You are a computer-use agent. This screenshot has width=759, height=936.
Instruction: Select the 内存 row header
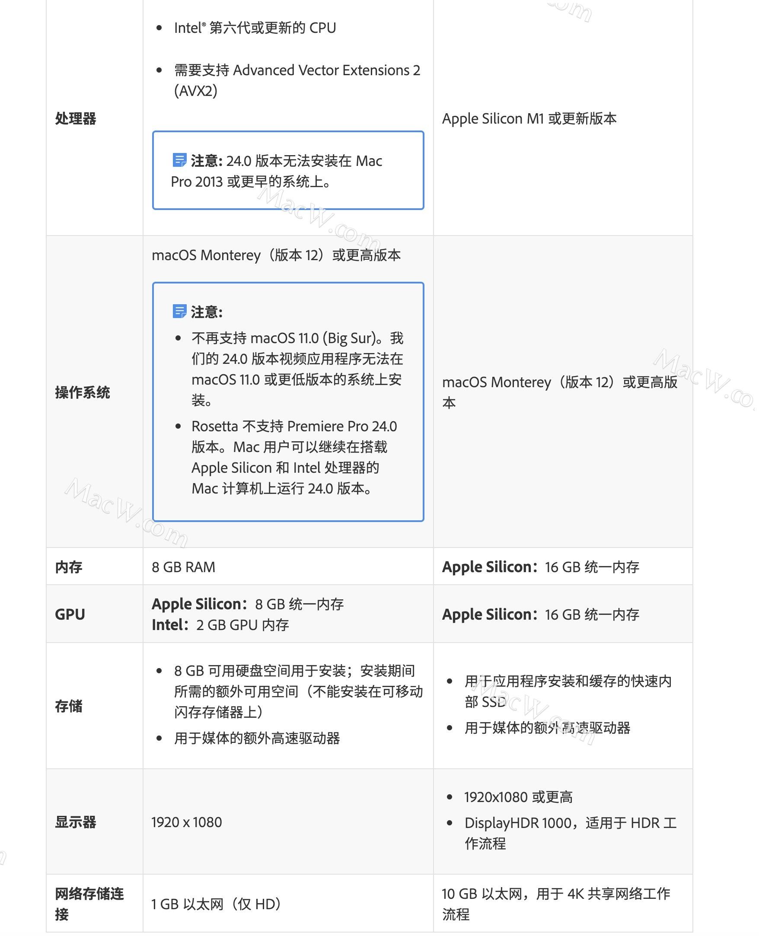click(69, 567)
